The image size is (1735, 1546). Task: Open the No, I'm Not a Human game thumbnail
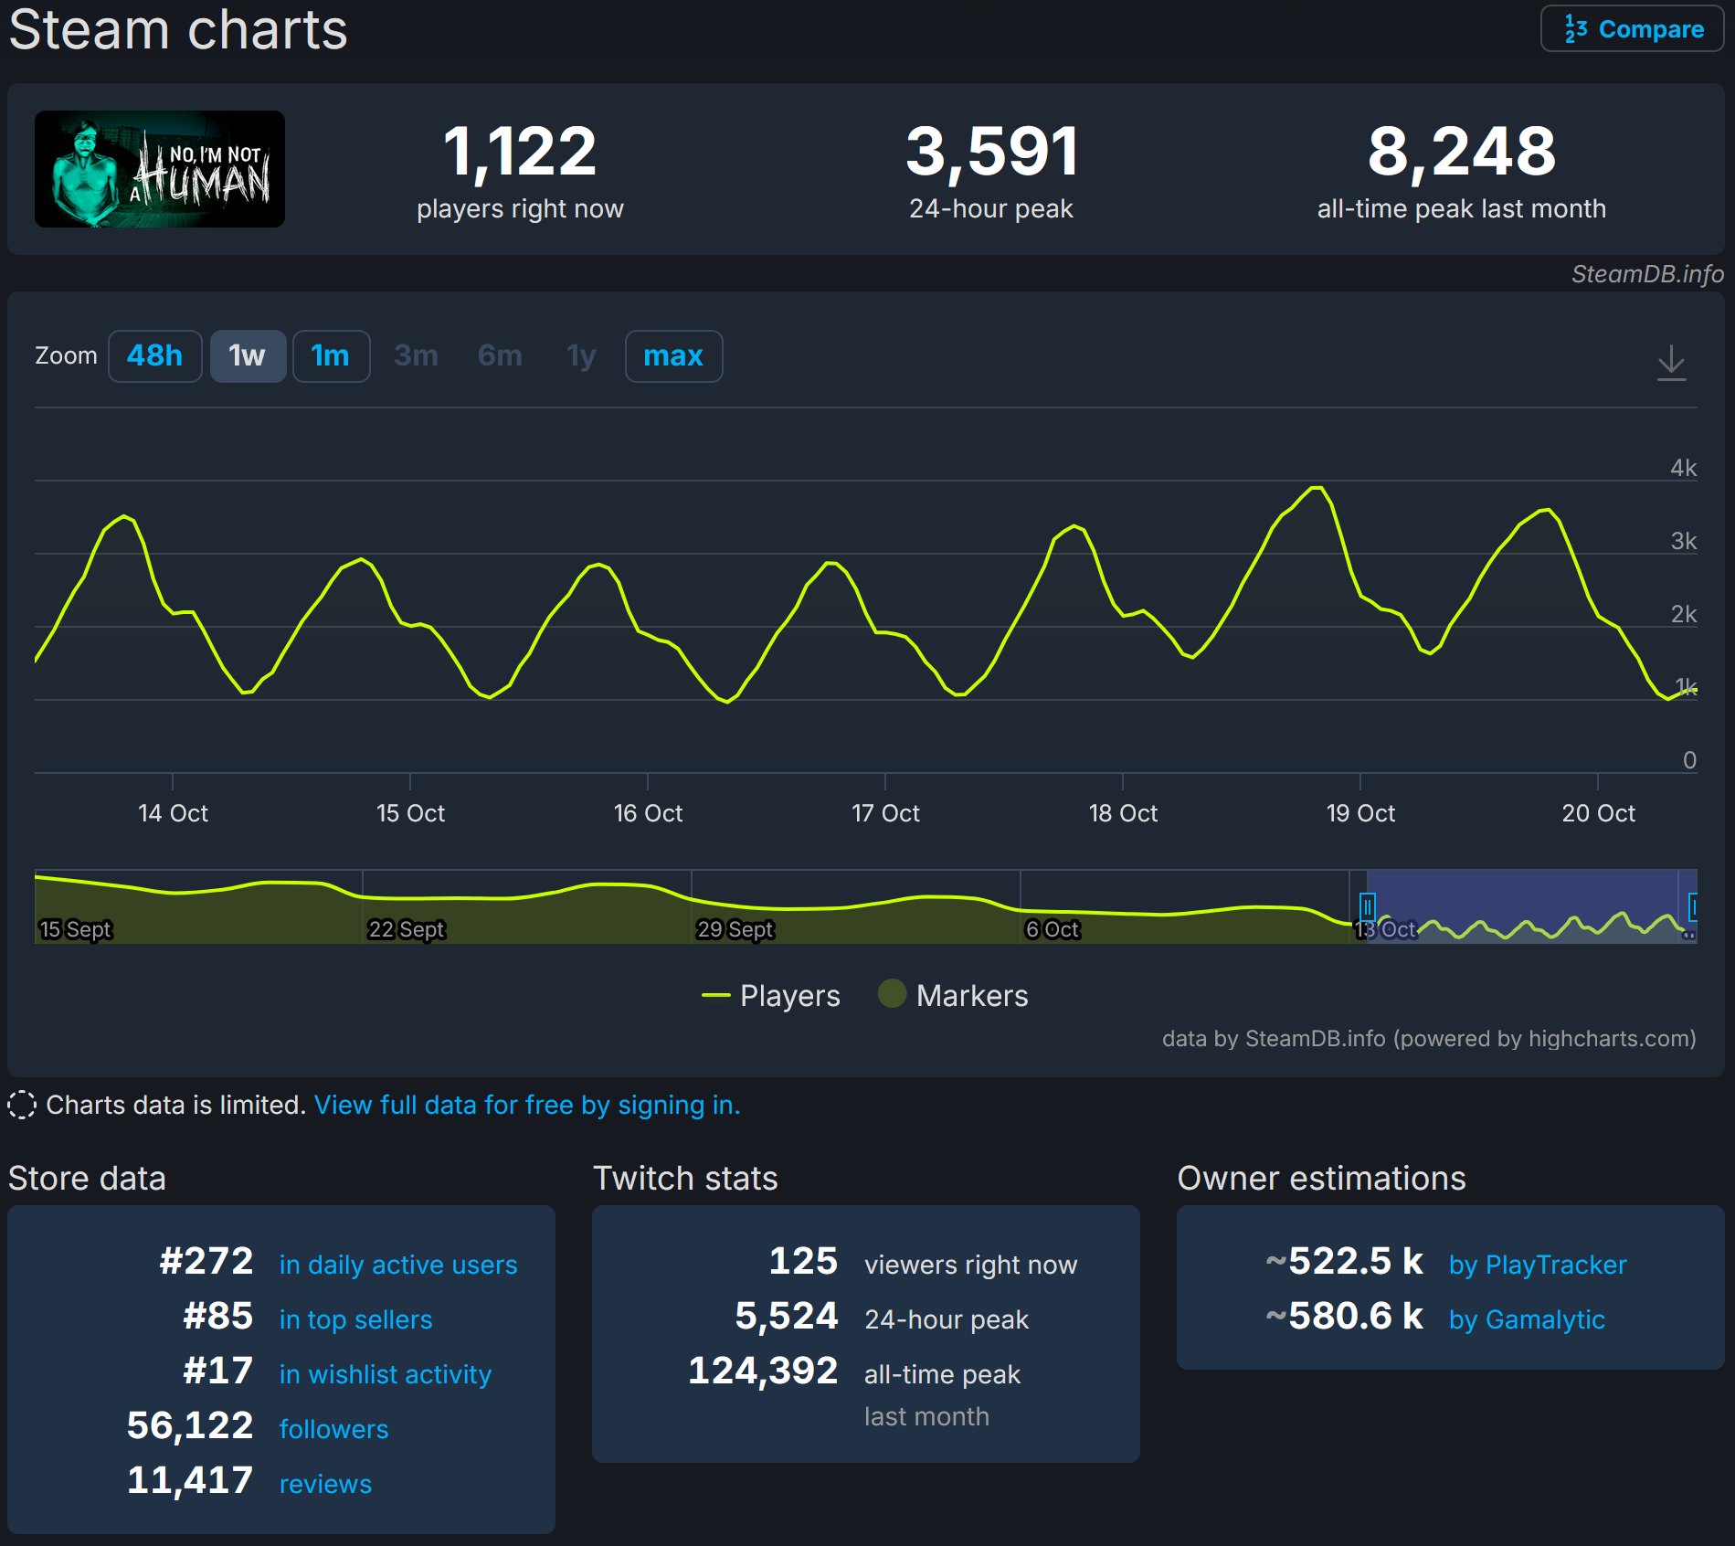click(160, 169)
